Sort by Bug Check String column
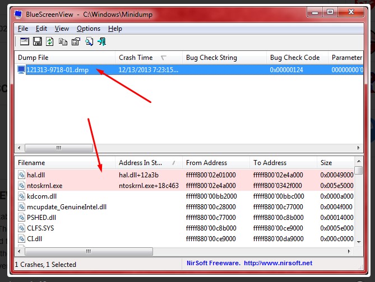 pos(225,58)
